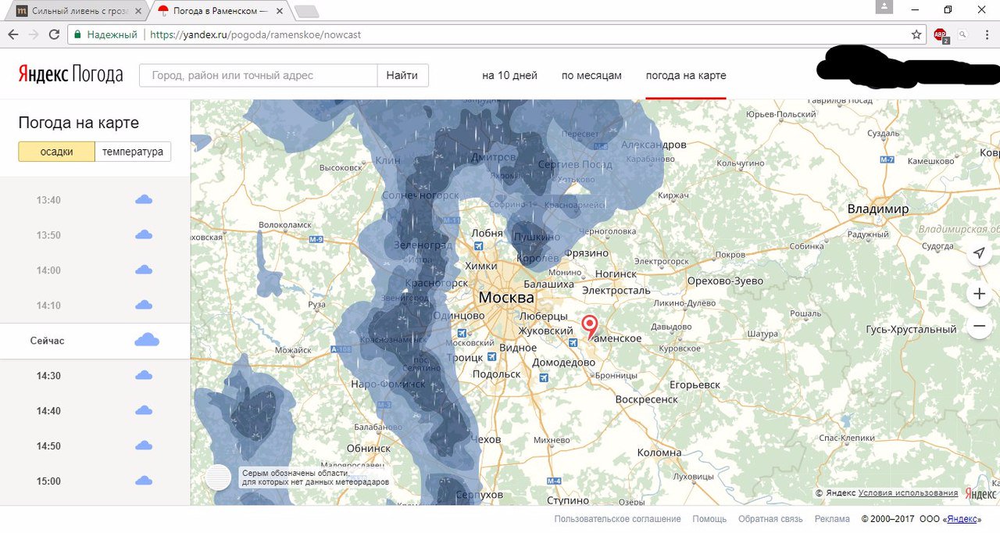Viewport: 1000px width, 533px height.
Task: Select the осадки map mode
Action: pos(56,152)
